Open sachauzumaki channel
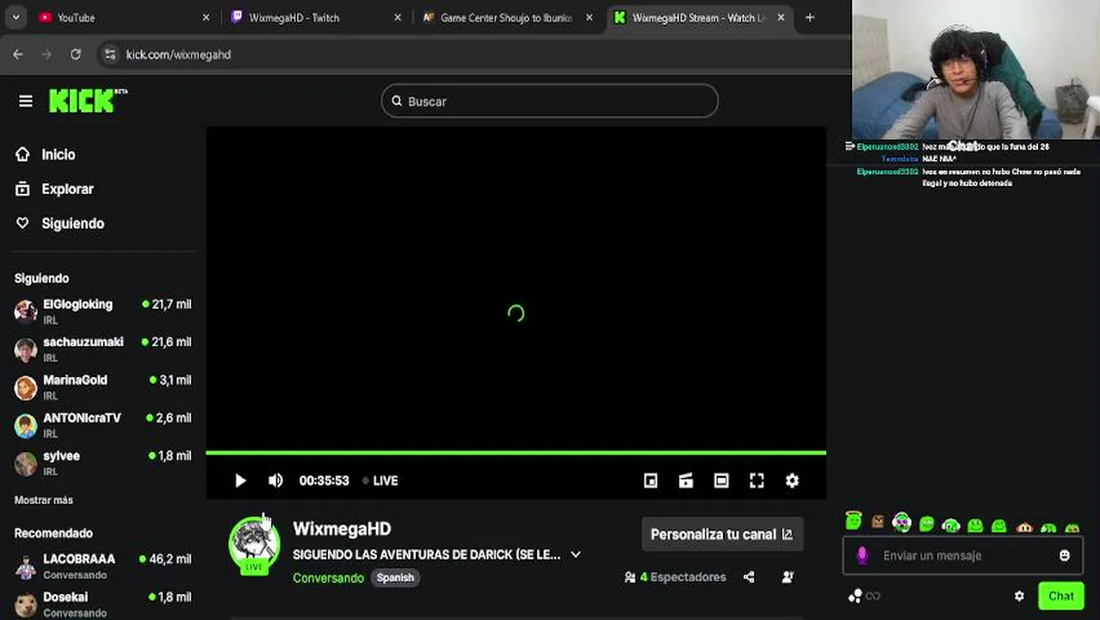This screenshot has width=1100, height=620. point(103,349)
